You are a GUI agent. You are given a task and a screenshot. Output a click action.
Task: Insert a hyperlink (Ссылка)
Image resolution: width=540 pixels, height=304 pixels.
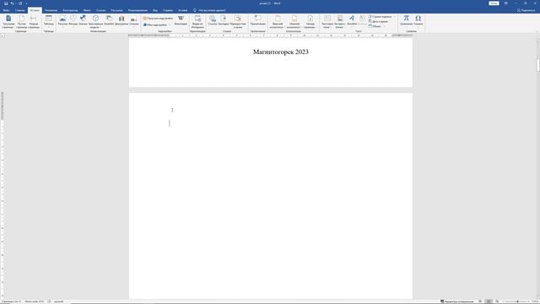[213, 20]
